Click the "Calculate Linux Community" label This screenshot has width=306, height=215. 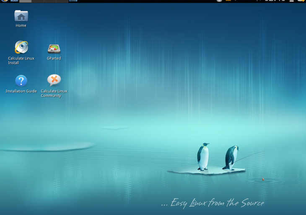click(x=54, y=93)
